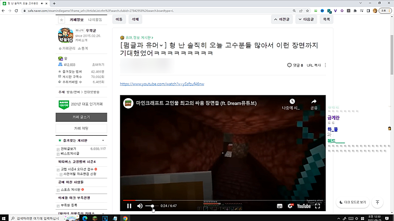Viewport: 394px width, 221px height.
Task: Switch to the 나의활동 tab
Action: coord(95,20)
